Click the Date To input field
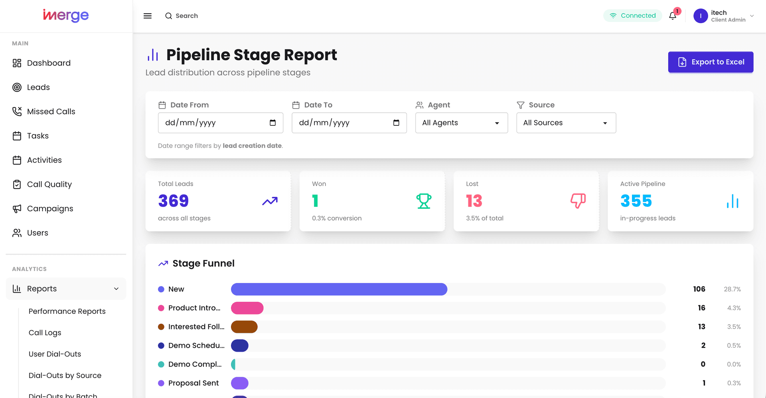Image resolution: width=766 pixels, height=398 pixels. click(349, 123)
